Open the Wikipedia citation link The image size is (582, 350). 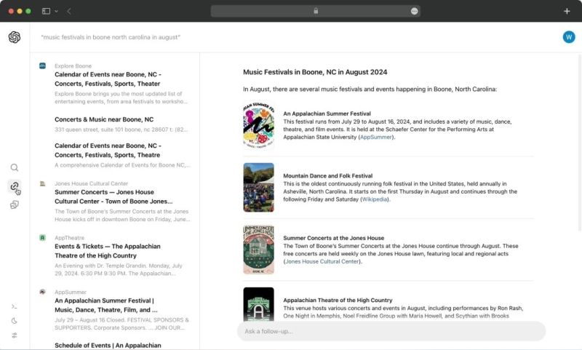374,199
